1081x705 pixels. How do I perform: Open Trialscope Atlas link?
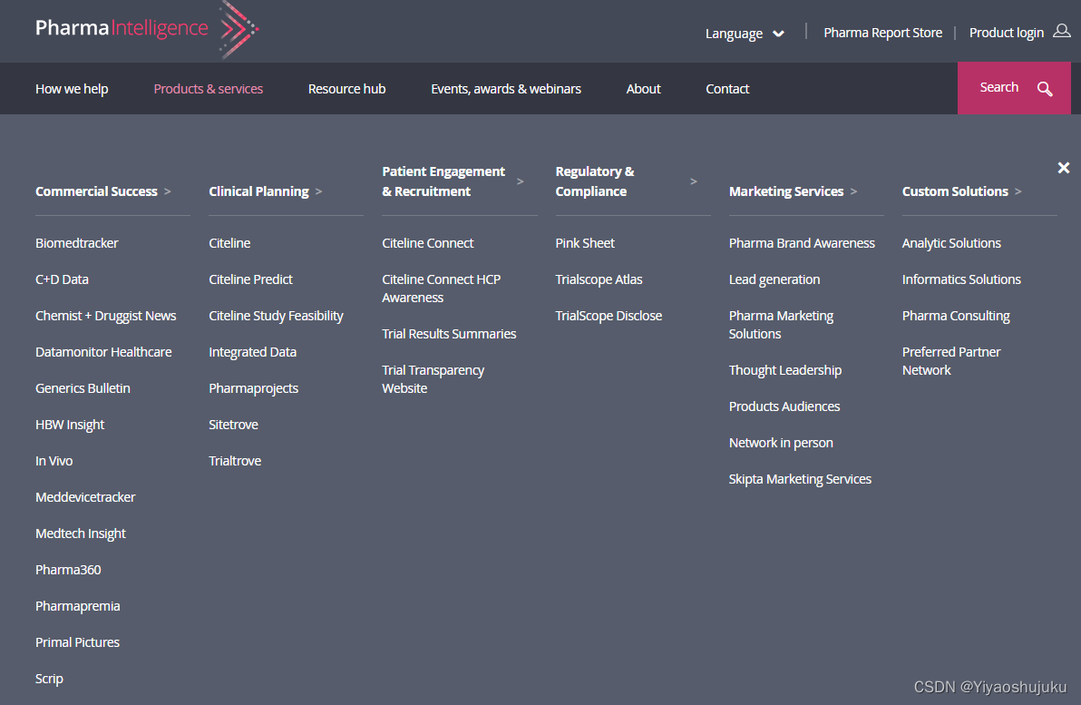(x=599, y=279)
